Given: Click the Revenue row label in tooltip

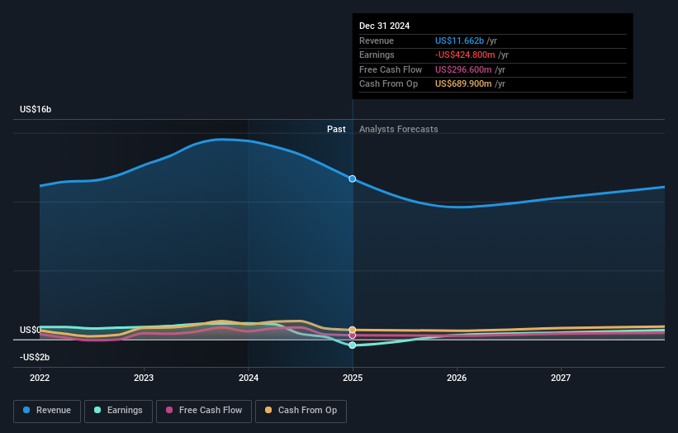Looking at the screenshot, I should 377,40.
